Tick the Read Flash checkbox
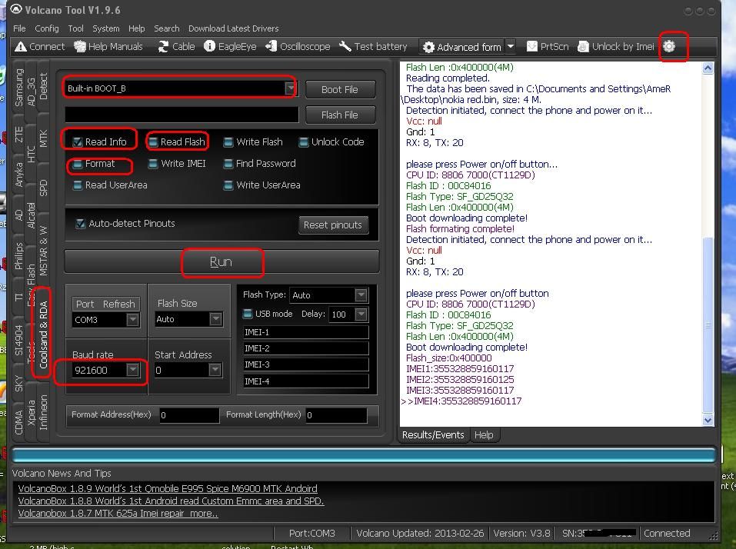The height and width of the screenshot is (549, 736). coord(153,141)
